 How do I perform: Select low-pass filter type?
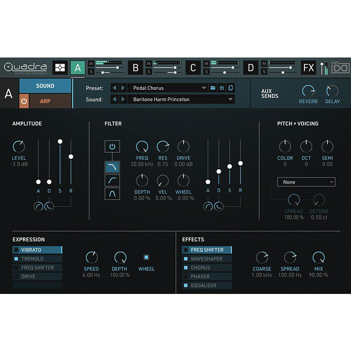[x=112, y=167]
